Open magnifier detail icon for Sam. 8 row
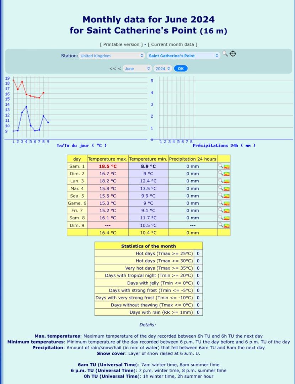 click(x=221, y=218)
